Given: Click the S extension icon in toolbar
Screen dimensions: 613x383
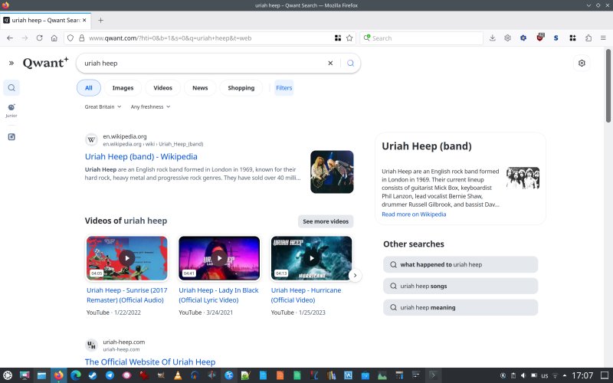Looking at the screenshot, I should click(x=556, y=38).
